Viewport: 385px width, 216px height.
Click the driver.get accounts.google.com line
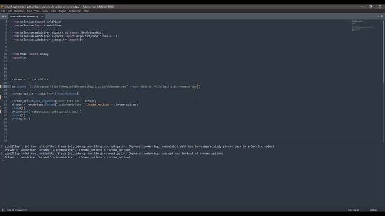[47, 112]
